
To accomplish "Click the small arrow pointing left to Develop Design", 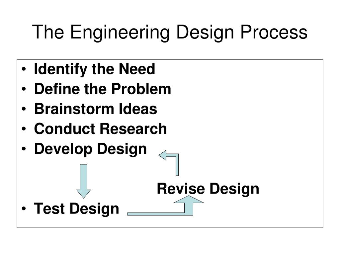I will (x=169, y=163).
